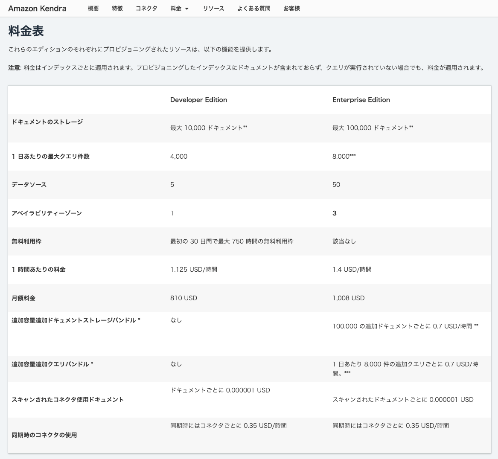Click the 追加容量追加ドキュメントストレージバンドル row label
This screenshot has height=459, width=498.
(76, 320)
